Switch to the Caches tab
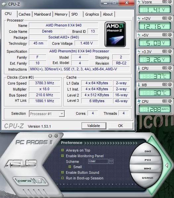The image size is (174, 198). click(x=25, y=14)
